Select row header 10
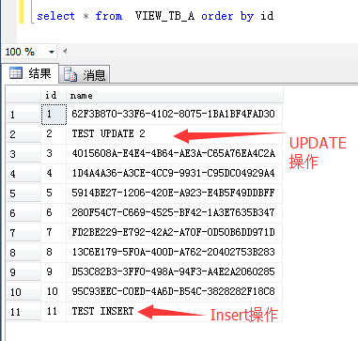This screenshot has width=358, height=341. coord(23,292)
